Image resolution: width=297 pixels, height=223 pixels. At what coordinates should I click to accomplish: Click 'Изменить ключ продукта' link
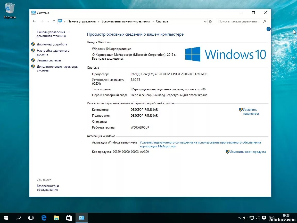pos(248,152)
